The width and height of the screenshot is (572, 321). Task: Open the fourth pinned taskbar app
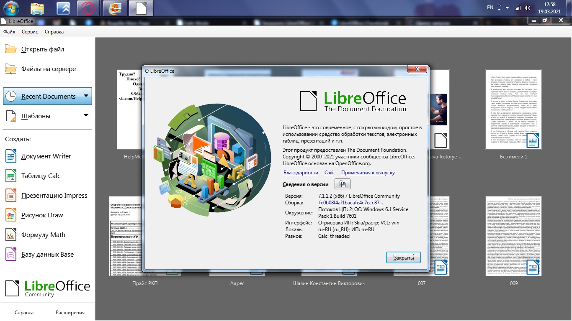point(114,8)
